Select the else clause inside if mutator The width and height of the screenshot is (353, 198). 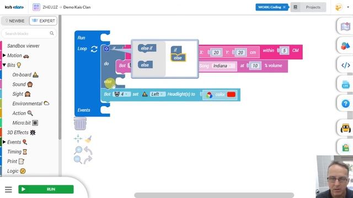[178, 58]
